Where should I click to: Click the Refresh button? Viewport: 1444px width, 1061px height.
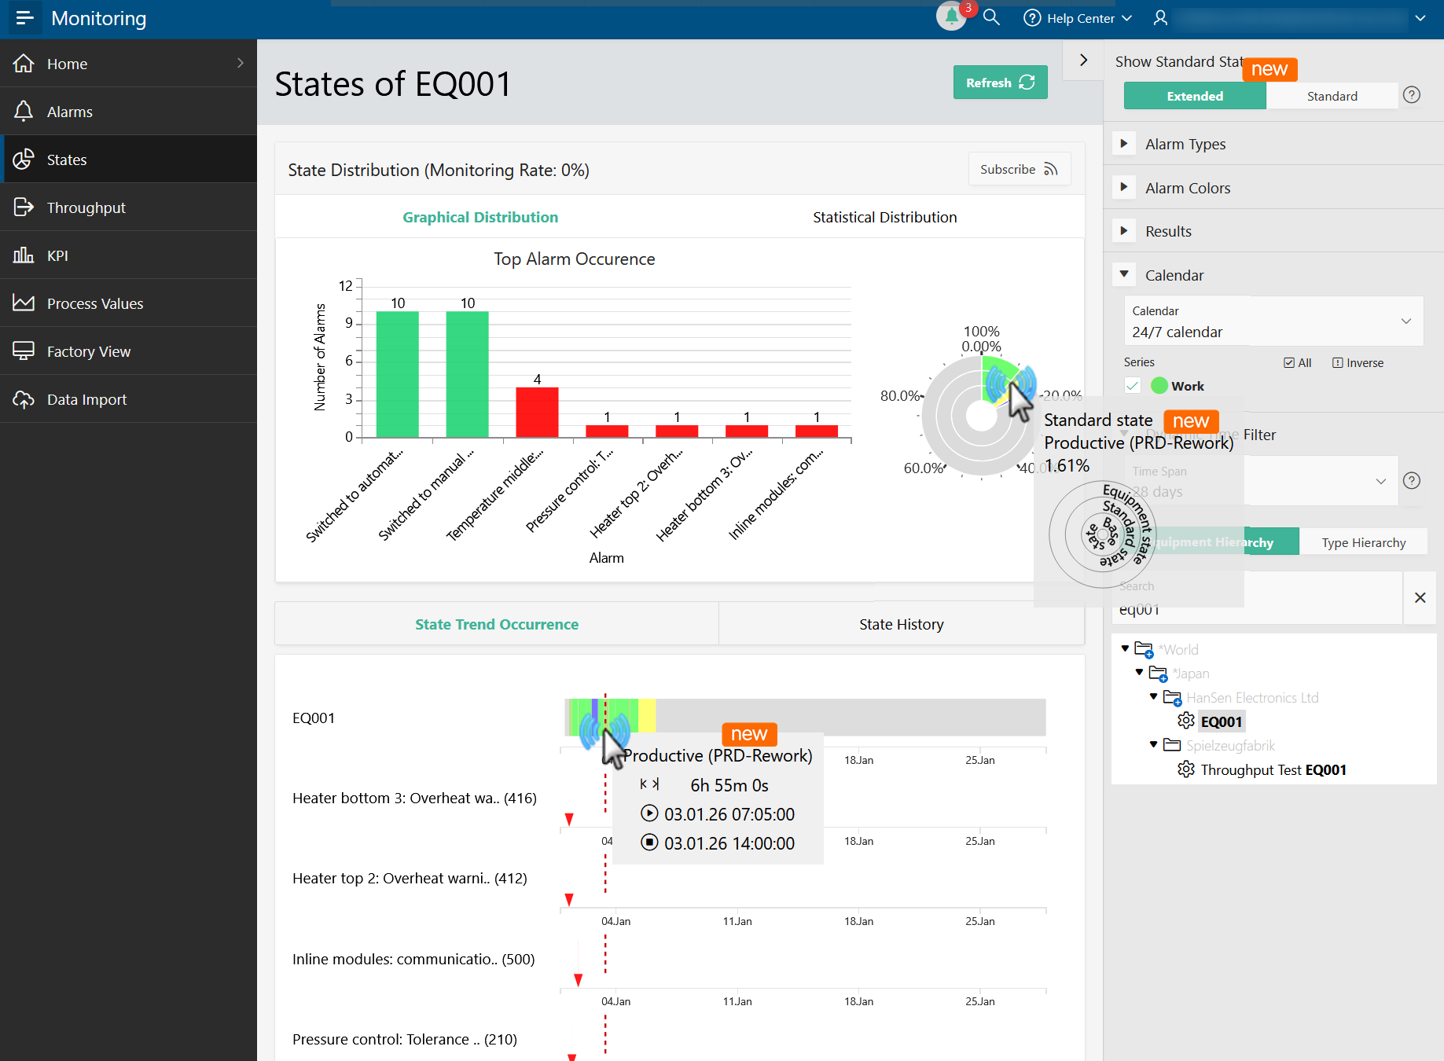[1000, 83]
